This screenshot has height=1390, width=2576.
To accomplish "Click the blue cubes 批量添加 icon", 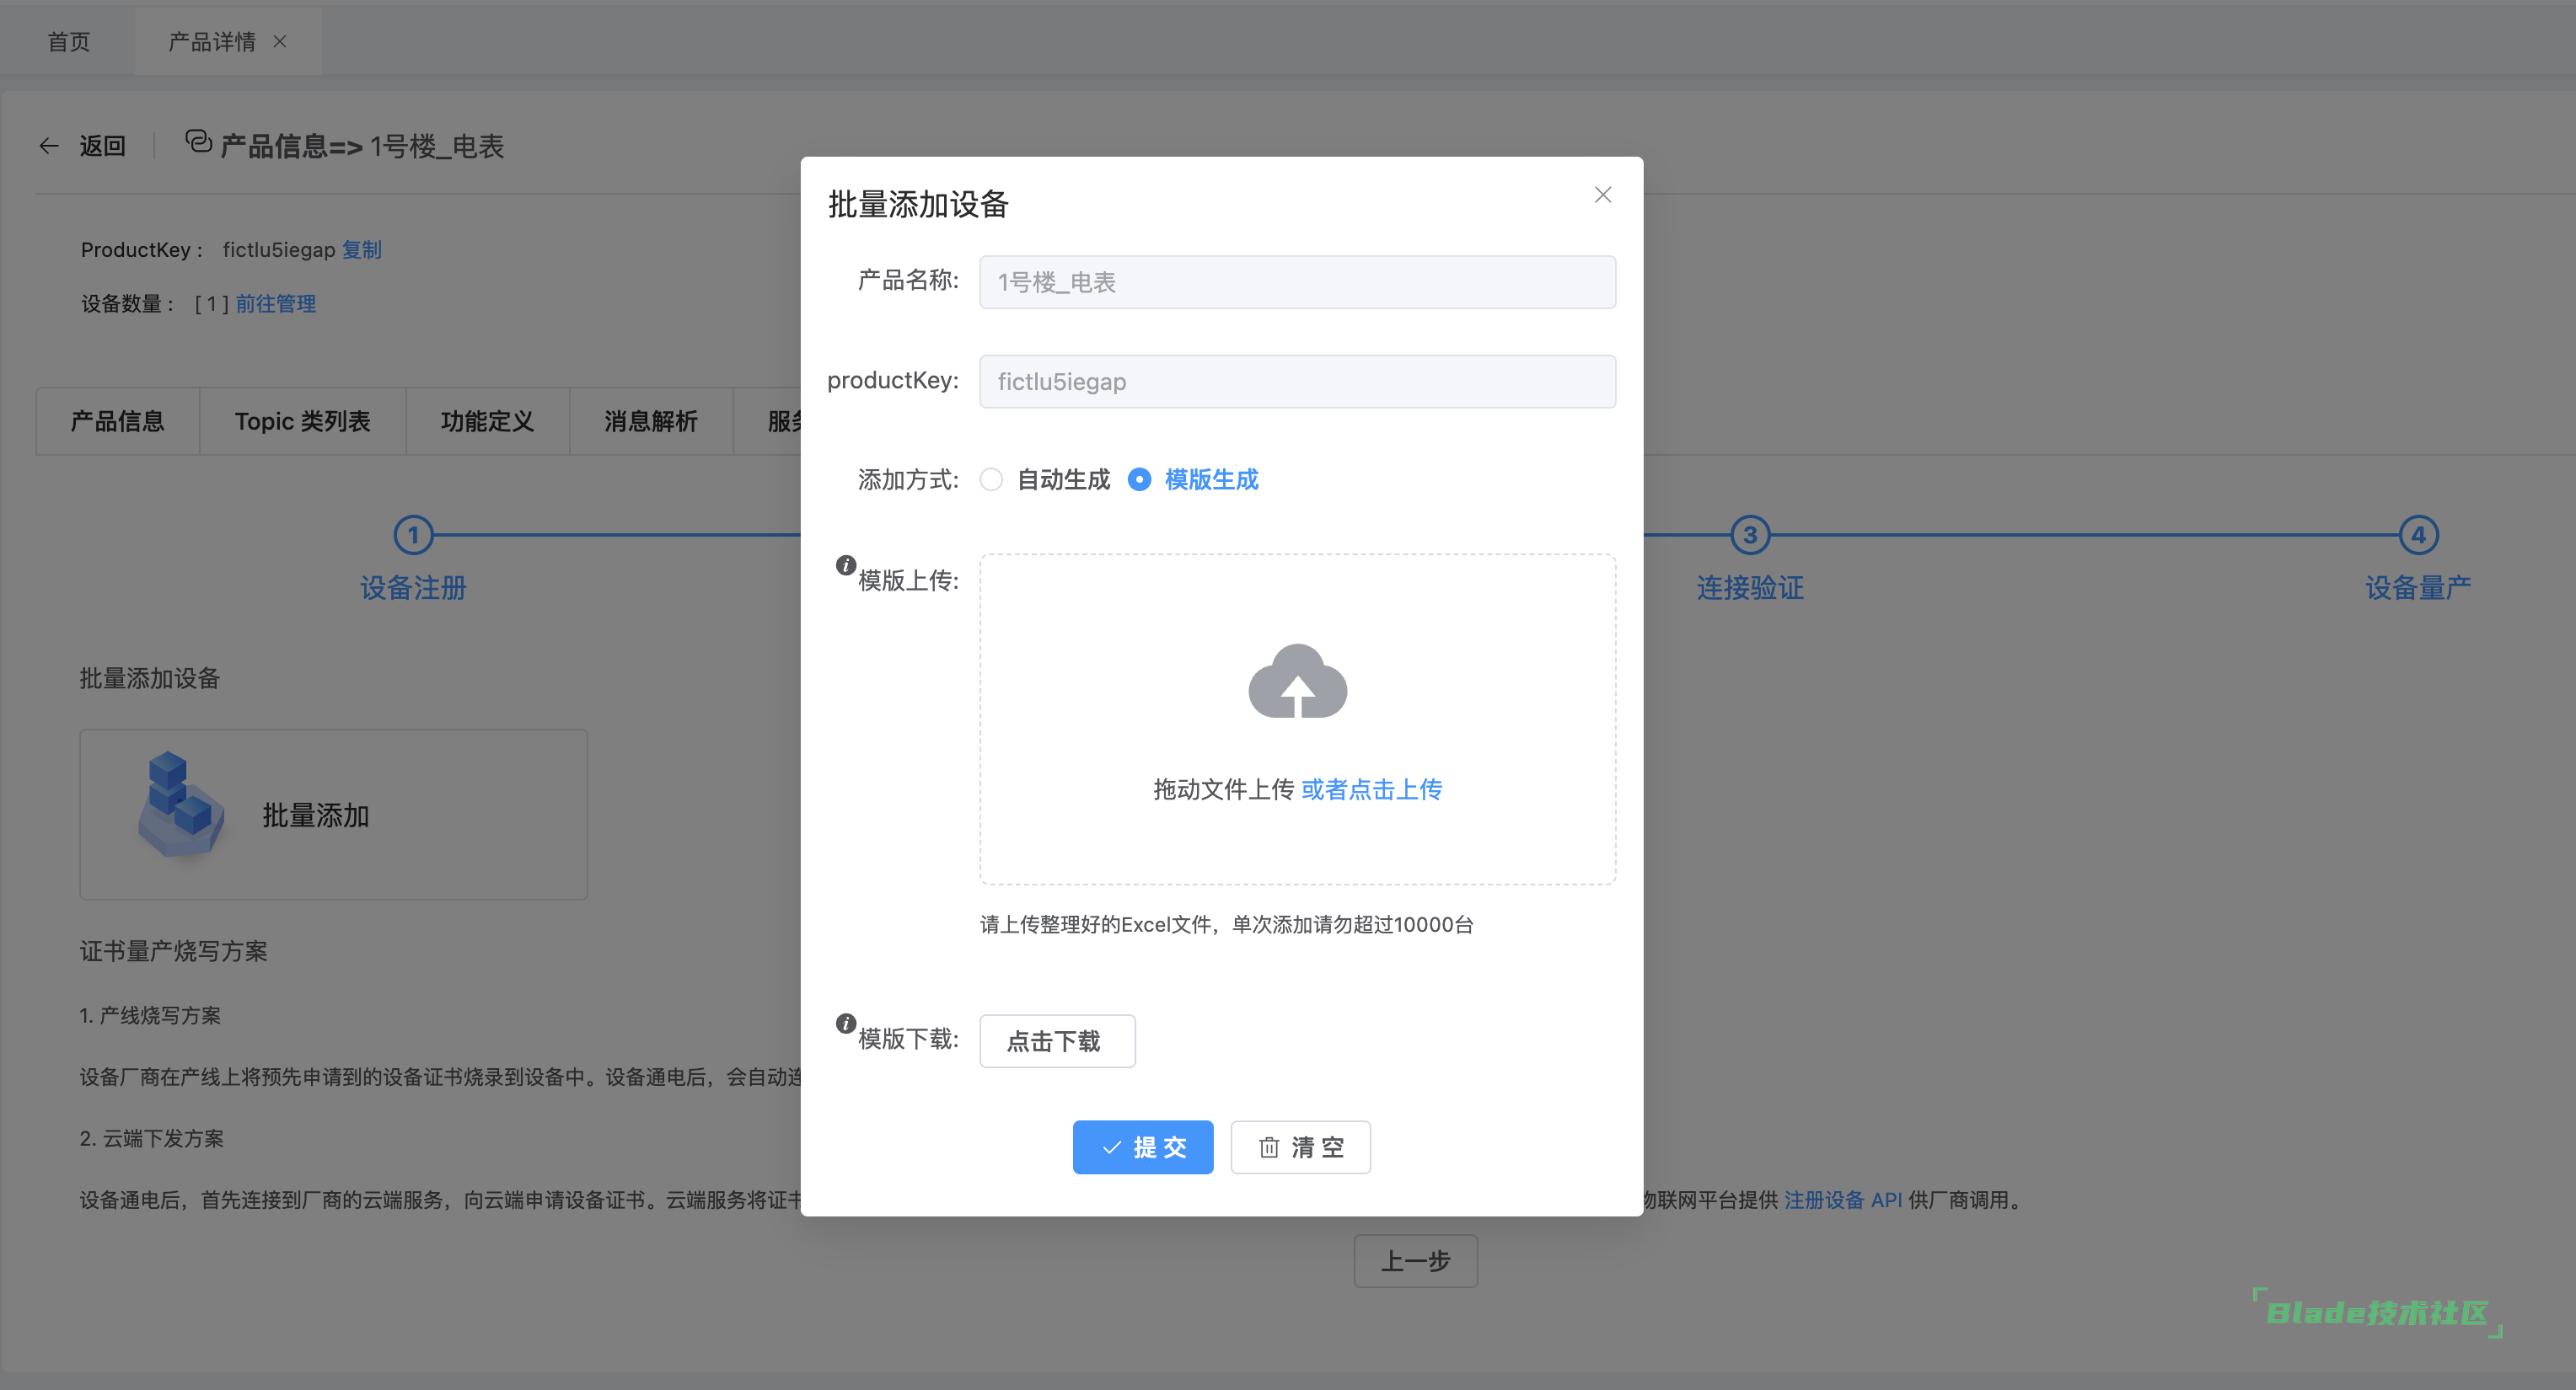I will (180, 805).
